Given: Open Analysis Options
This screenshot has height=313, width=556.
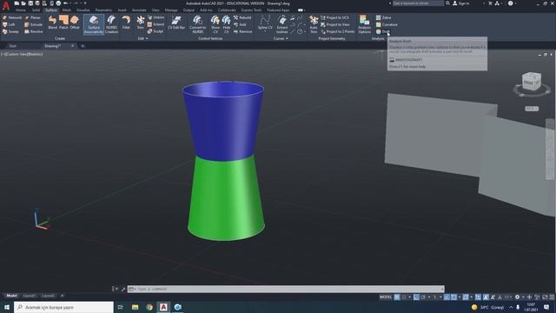Looking at the screenshot, I should (x=364, y=24).
